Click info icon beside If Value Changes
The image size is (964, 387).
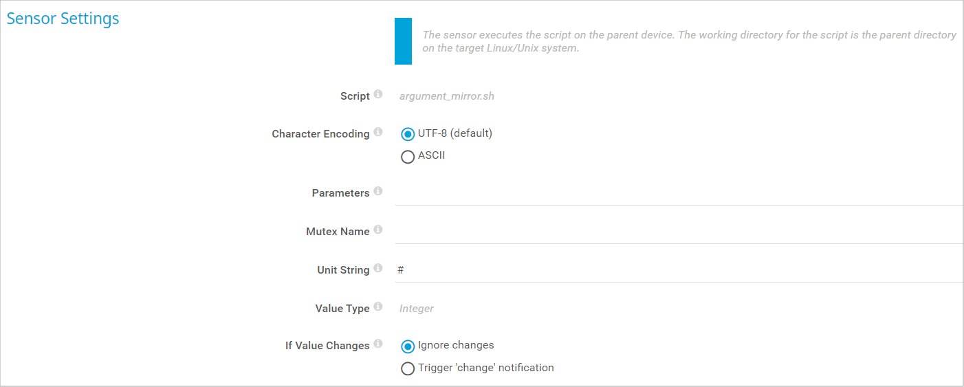378,344
